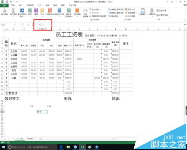Open the More Functions menu
This screenshot has width=187, height=150.
pyautogui.click(x=77, y=12)
